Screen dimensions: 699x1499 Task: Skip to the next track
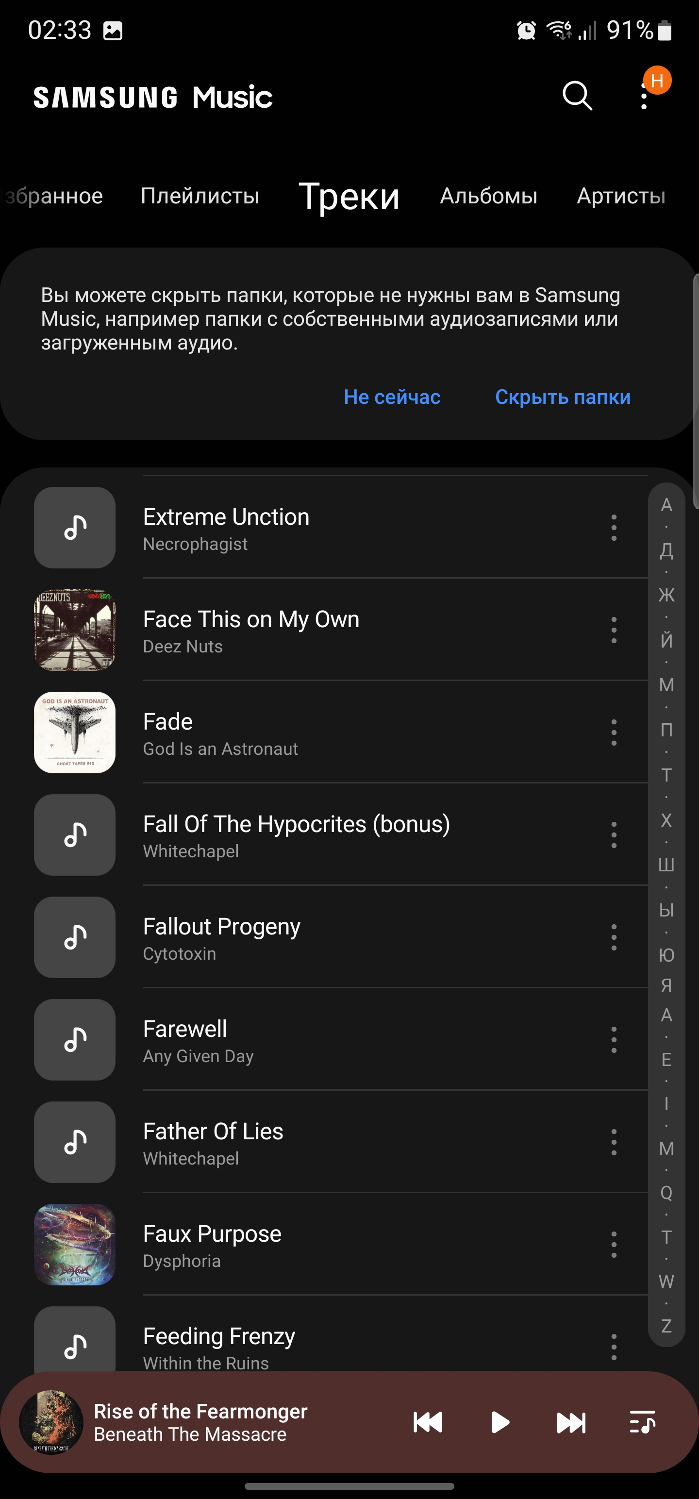pos(571,1422)
